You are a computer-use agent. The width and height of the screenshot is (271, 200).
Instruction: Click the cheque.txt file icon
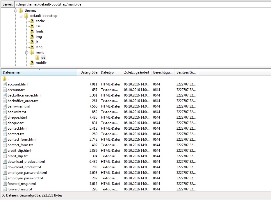click(5, 123)
